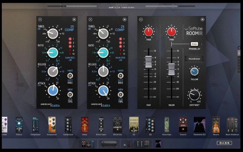Click the stepper arrows beside the predelay field

coord(201,44)
